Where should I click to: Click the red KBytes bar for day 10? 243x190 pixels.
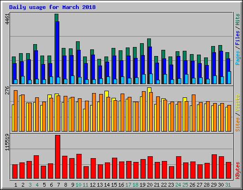coord(79,166)
